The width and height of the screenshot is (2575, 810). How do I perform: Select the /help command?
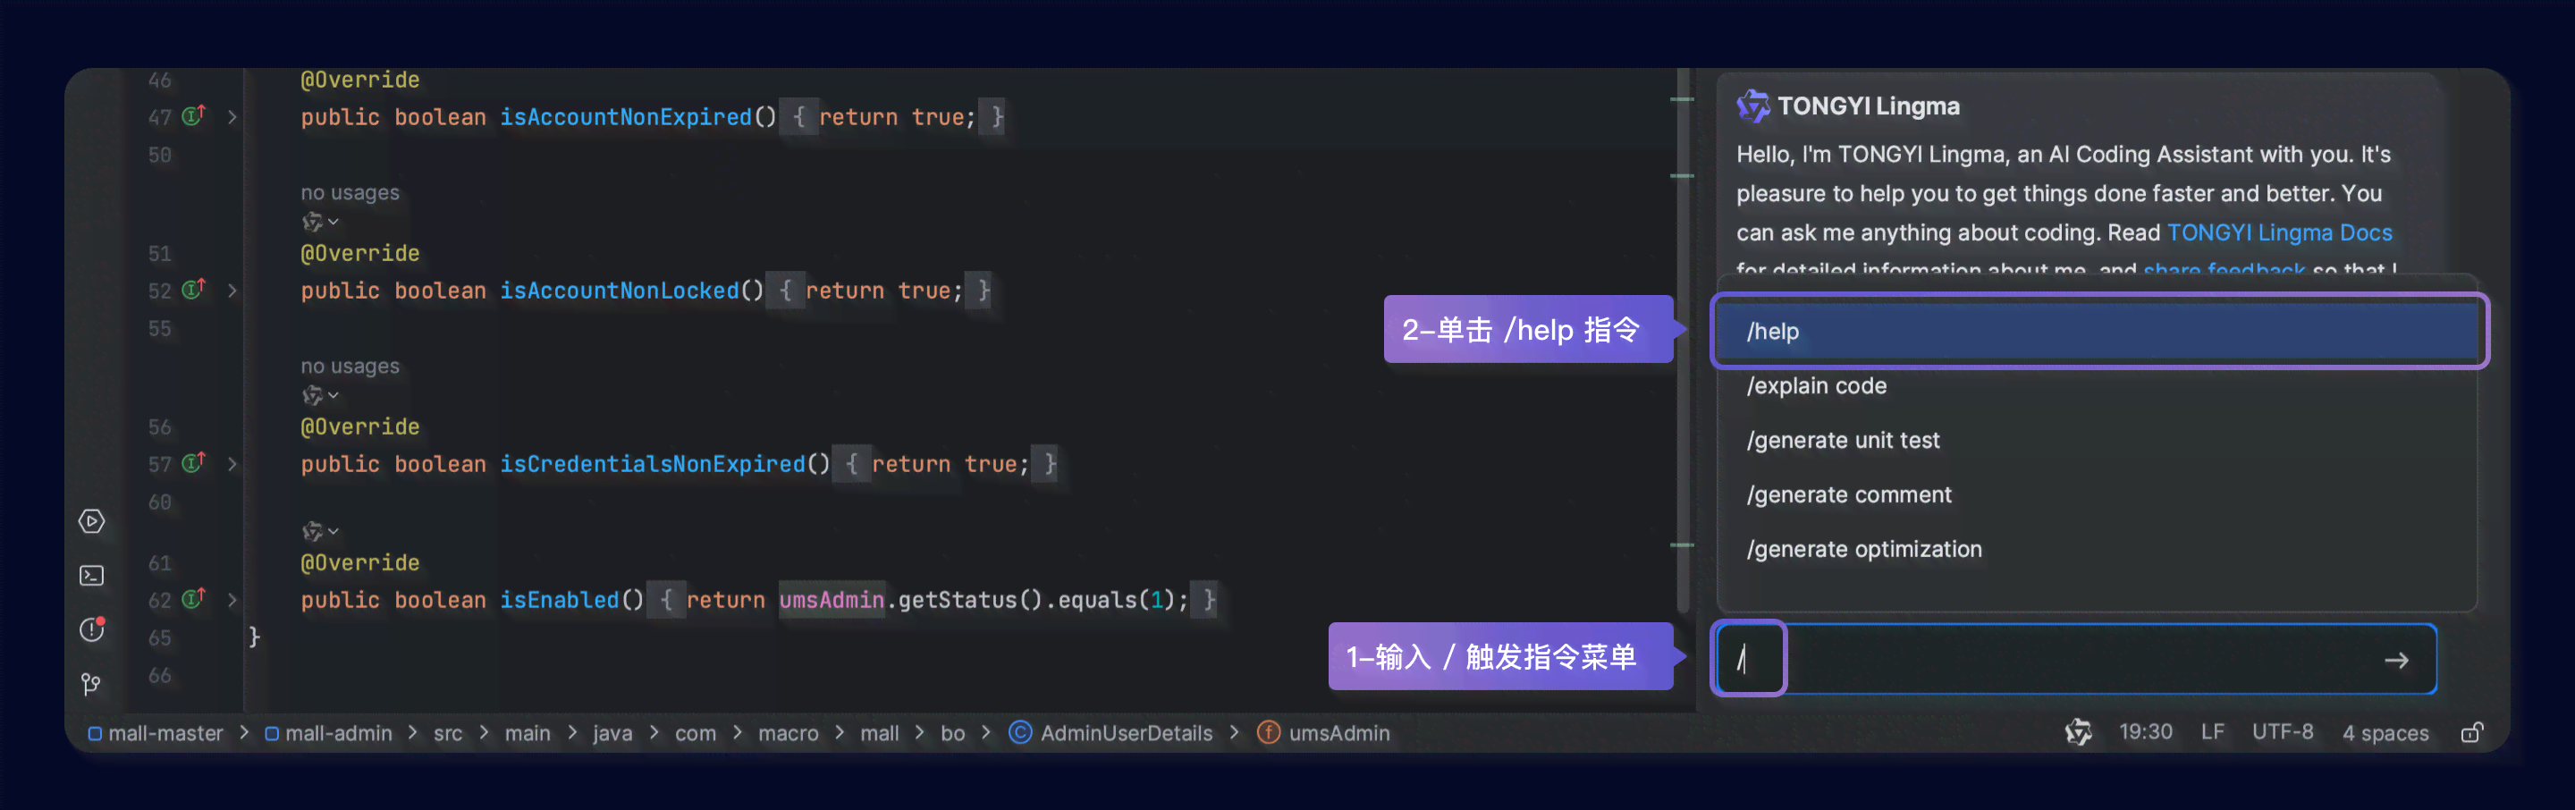(2098, 331)
